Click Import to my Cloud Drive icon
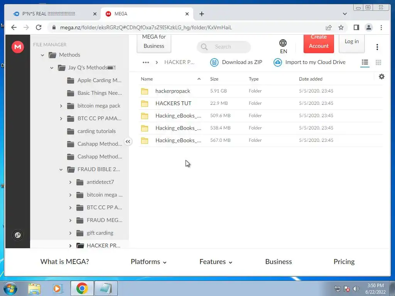Image resolution: width=395 pixels, height=296 pixels. [278, 62]
